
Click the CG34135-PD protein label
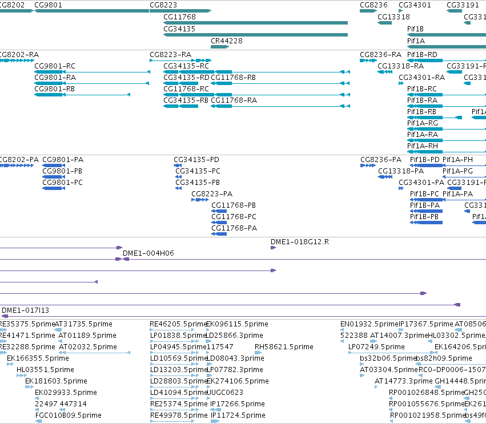[196, 160]
